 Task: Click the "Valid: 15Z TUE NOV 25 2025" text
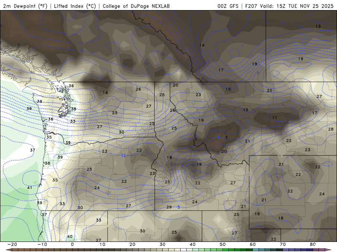(297, 6)
